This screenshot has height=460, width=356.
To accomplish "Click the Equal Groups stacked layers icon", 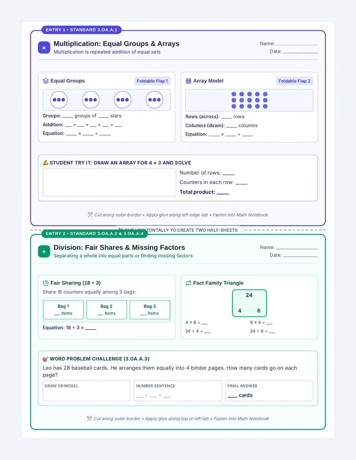I will click(45, 81).
